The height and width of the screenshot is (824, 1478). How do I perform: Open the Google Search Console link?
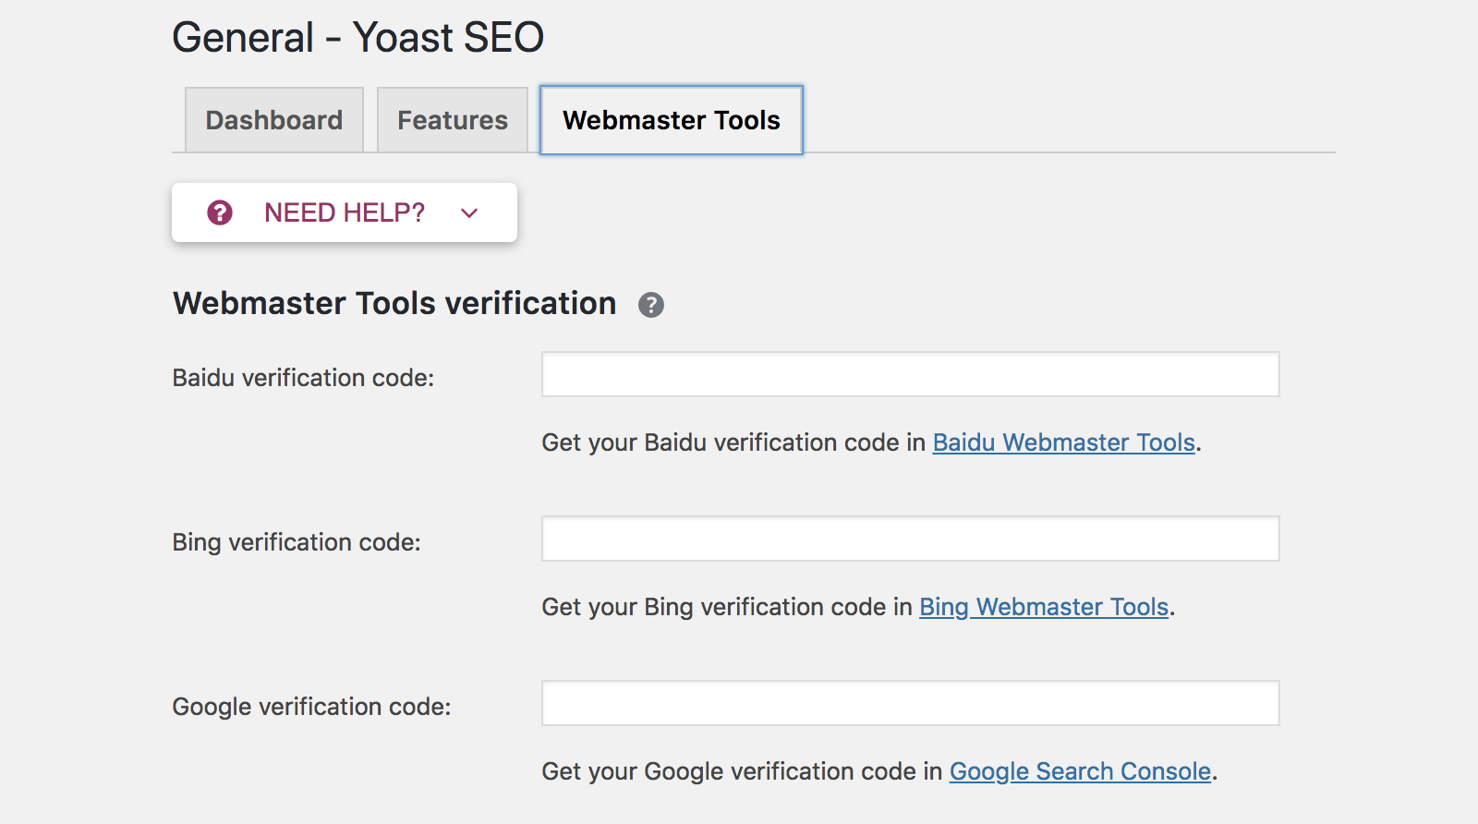(1080, 771)
